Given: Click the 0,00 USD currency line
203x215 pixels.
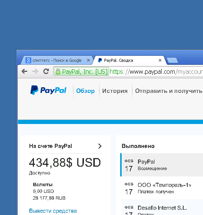Looking at the screenshot, I should [43, 191].
